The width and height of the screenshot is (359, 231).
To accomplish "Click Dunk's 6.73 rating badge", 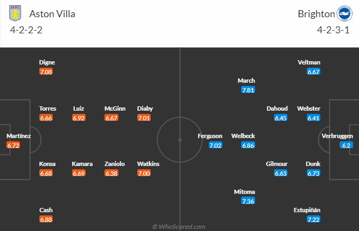I will pyautogui.click(x=313, y=173).
